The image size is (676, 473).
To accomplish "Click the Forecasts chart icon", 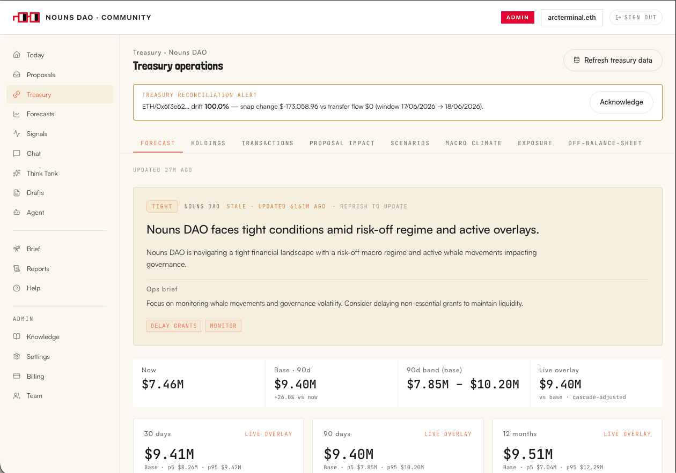I will tap(17, 114).
